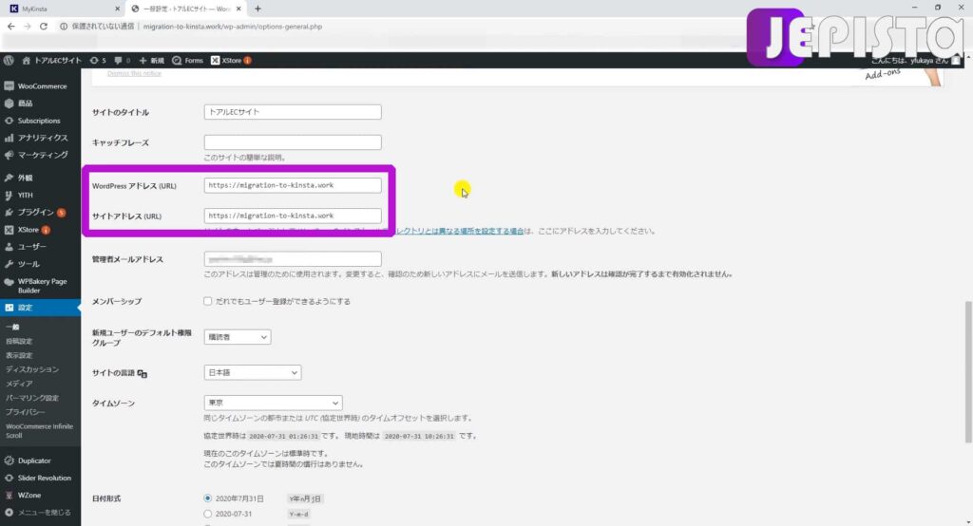Switch to the MyKinsta browser tab
Viewport: 973px width, 526px height.
click(x=64, y=9)
